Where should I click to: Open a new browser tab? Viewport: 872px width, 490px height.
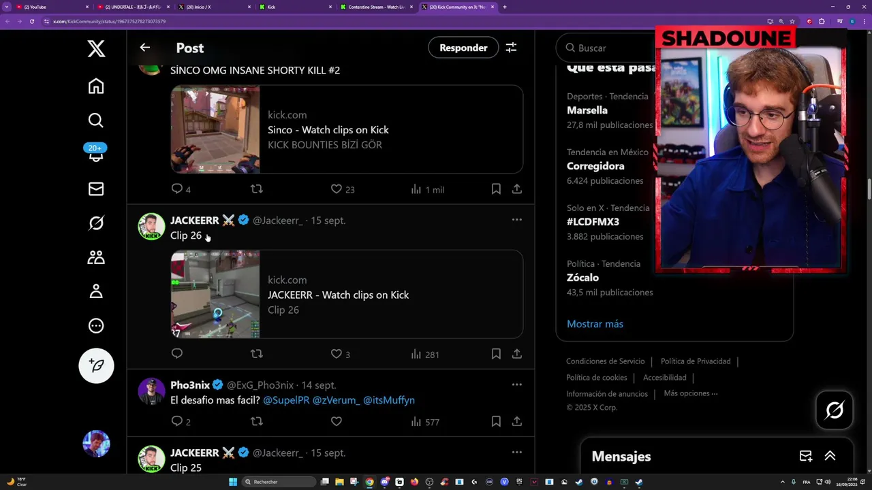(x=504, y=7)
